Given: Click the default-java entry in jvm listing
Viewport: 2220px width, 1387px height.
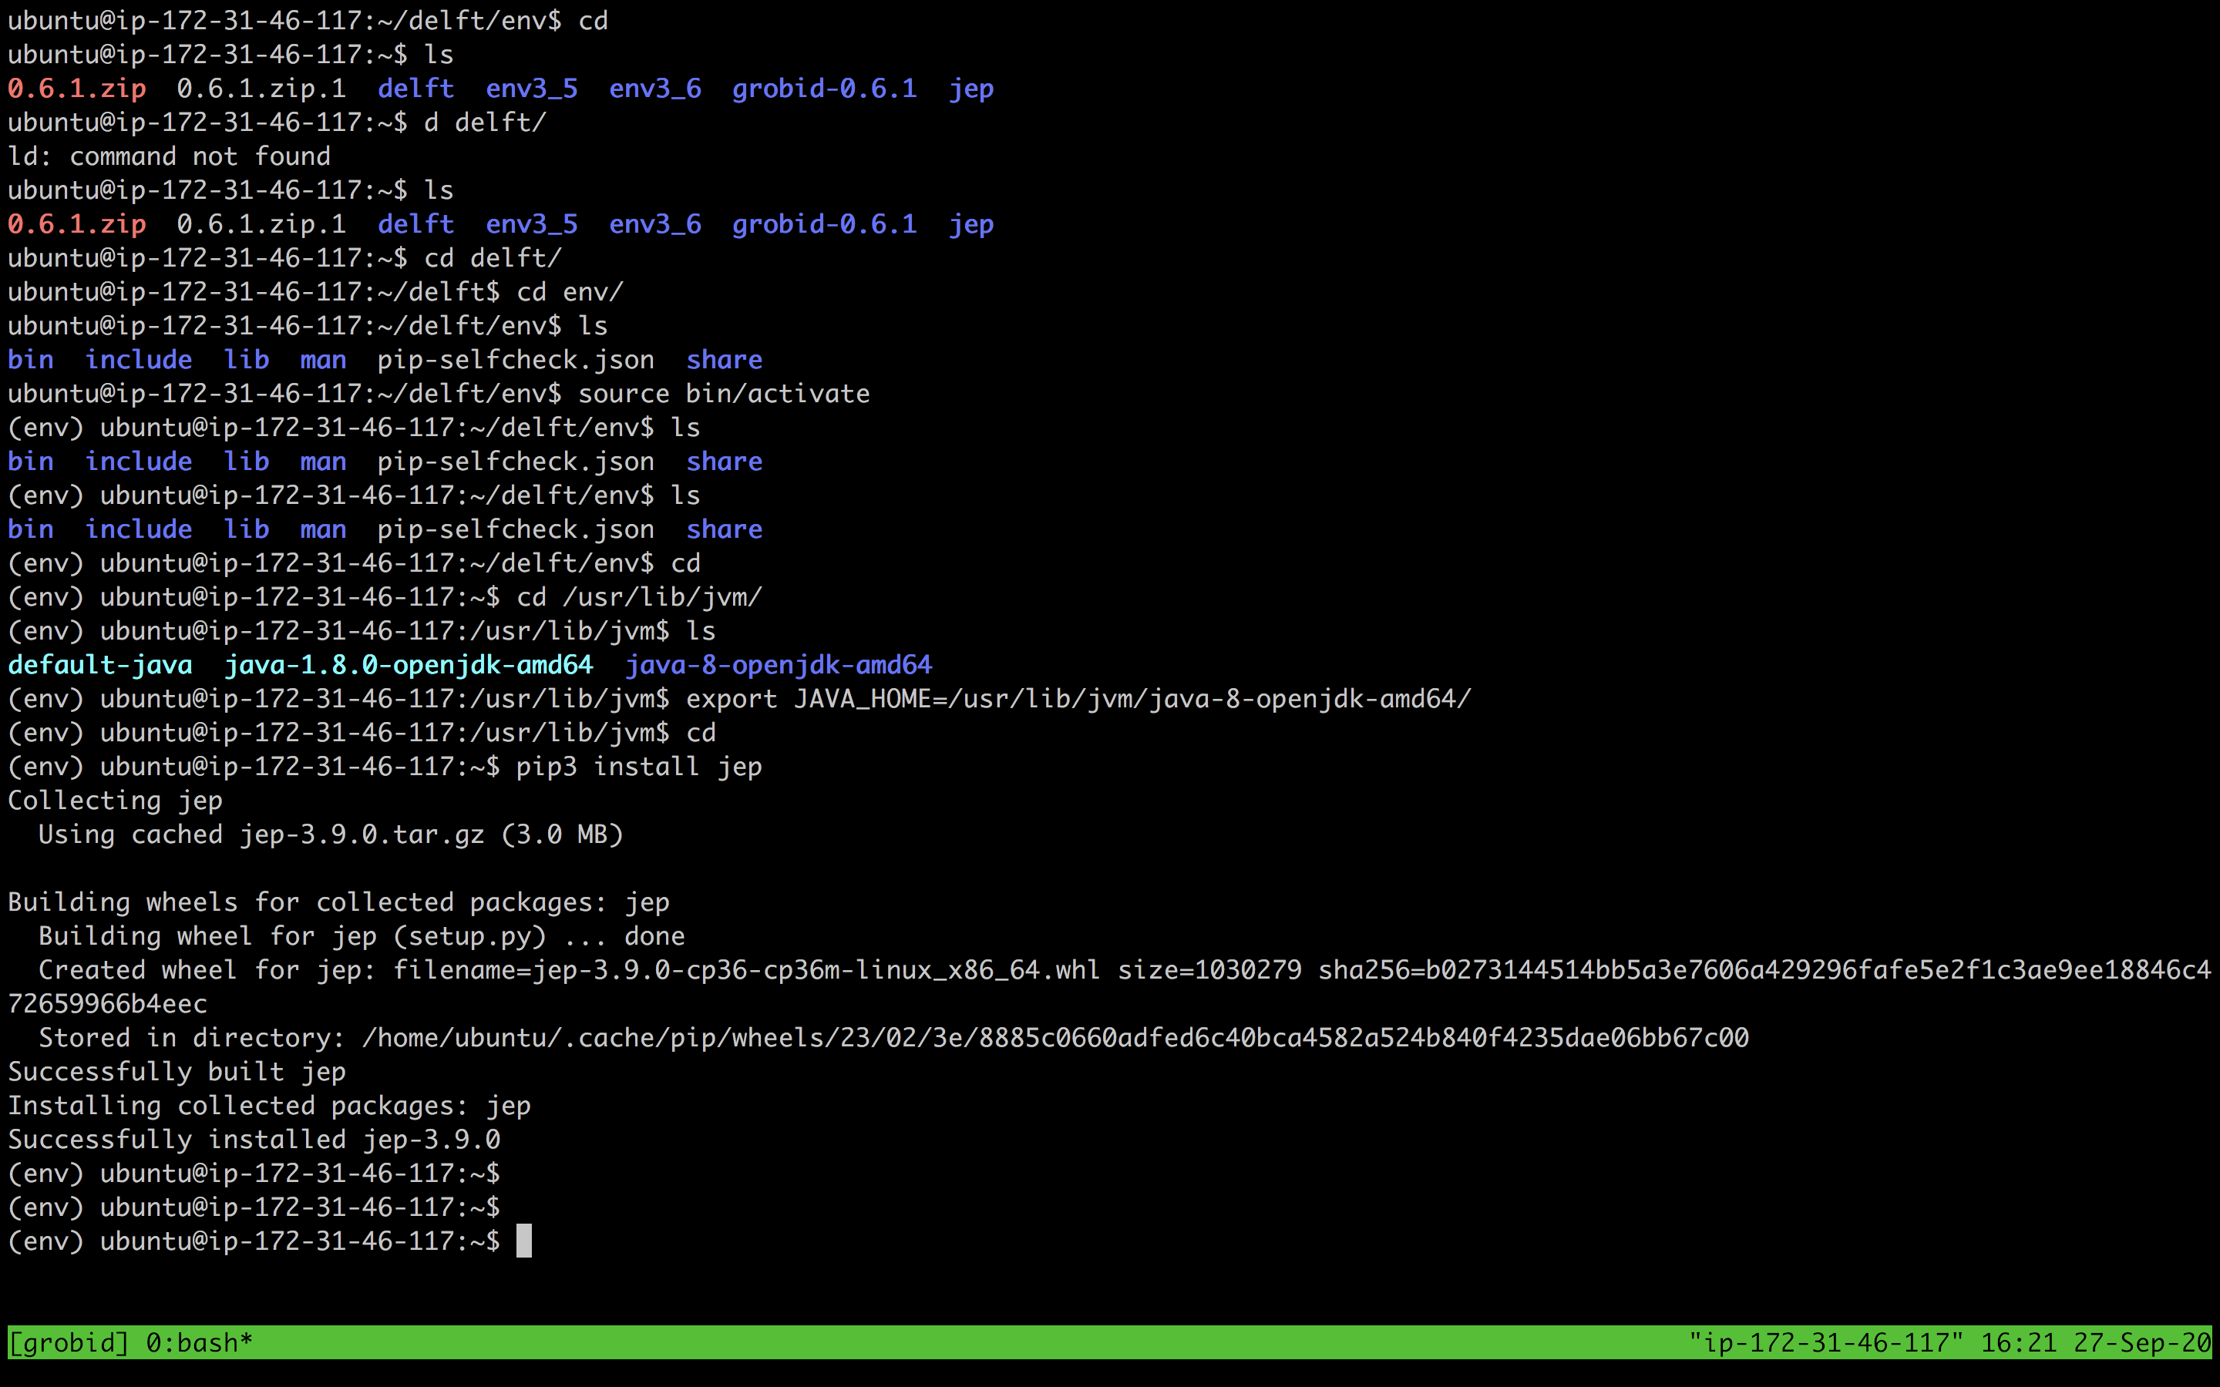Looking at the screenshot, I should pyautogui.click(x=99, y=664).
